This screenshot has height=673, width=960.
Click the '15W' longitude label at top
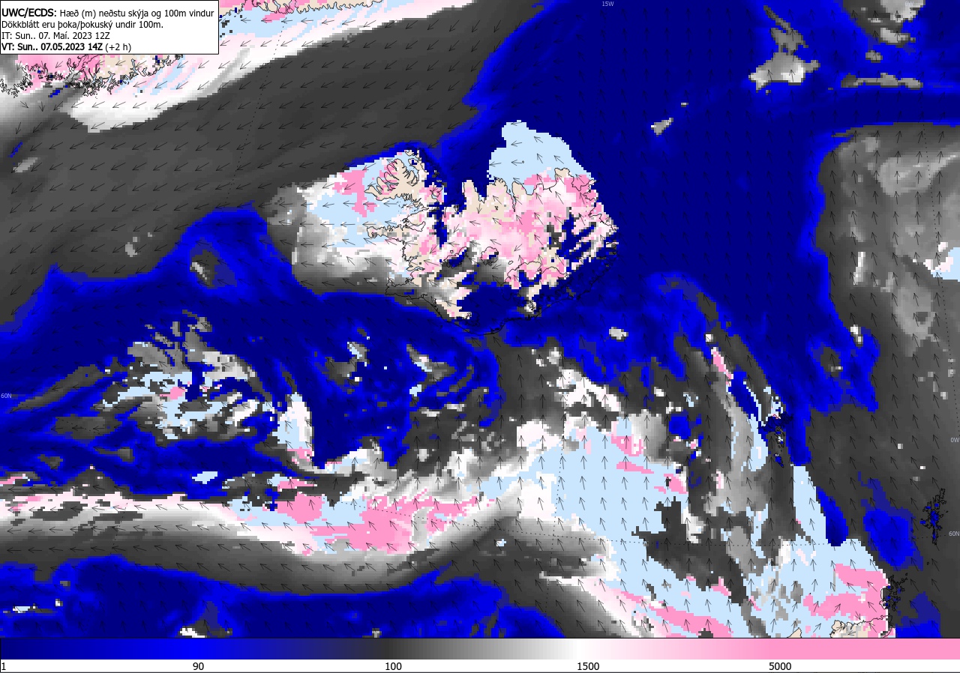[x=607, y=4]
